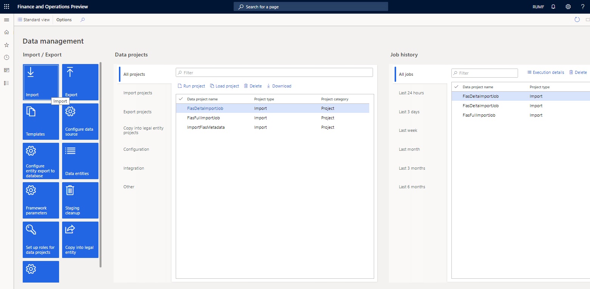
Task: Toggle select-all checkmark in Data projects grid
Action: pyautogui.click(x=181, y=99)
